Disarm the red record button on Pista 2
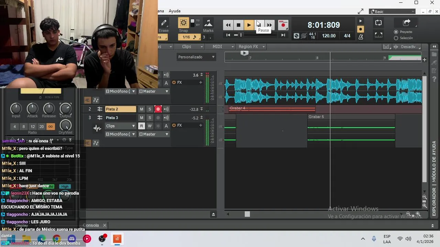This screenshot has height=247, width=440. [x=158, y=109]
